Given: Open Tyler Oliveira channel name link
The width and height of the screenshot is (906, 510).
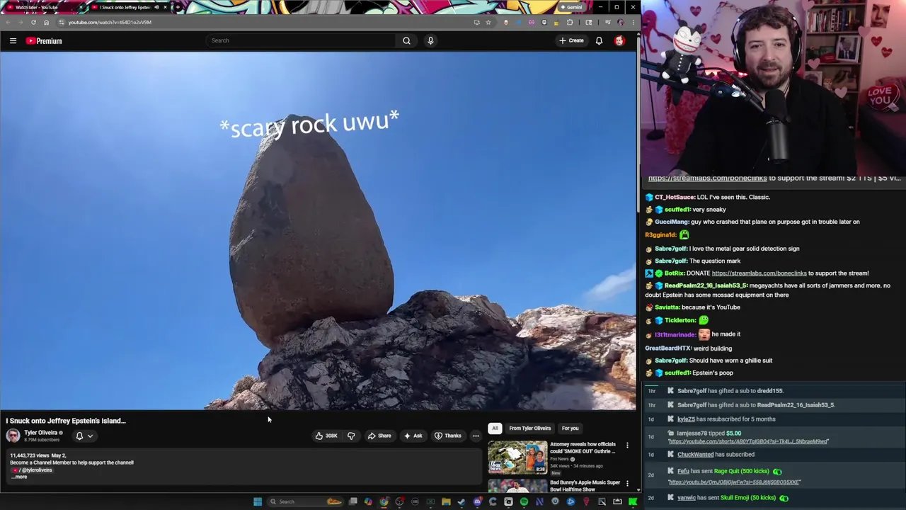Looking at the screenshot, I should [x=40, y=432].
